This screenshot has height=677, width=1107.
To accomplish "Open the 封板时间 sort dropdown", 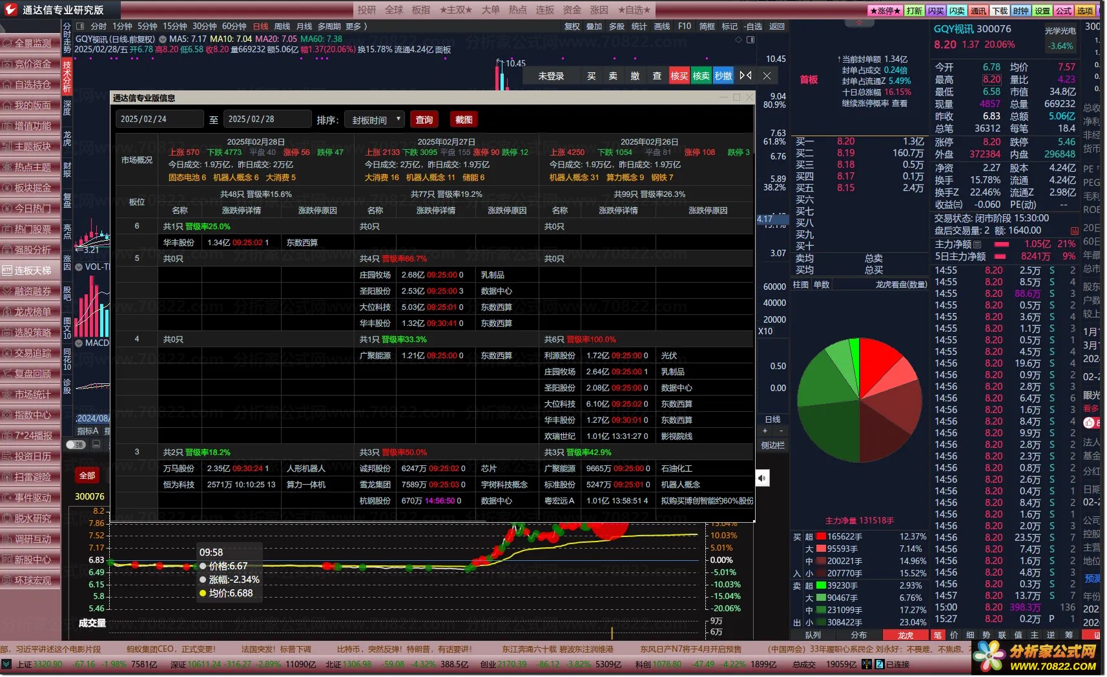I will point(375,120).
